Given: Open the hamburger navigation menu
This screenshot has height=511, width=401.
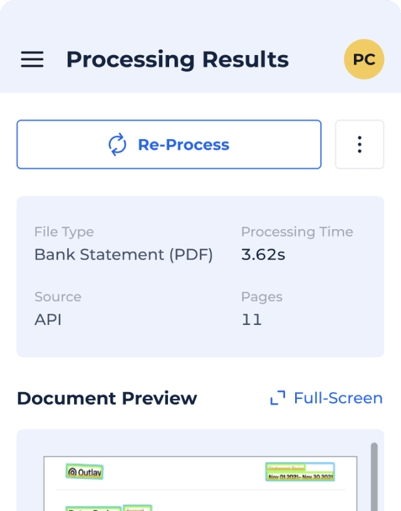Looking at the screenshot, I should [x=32, y=59].
